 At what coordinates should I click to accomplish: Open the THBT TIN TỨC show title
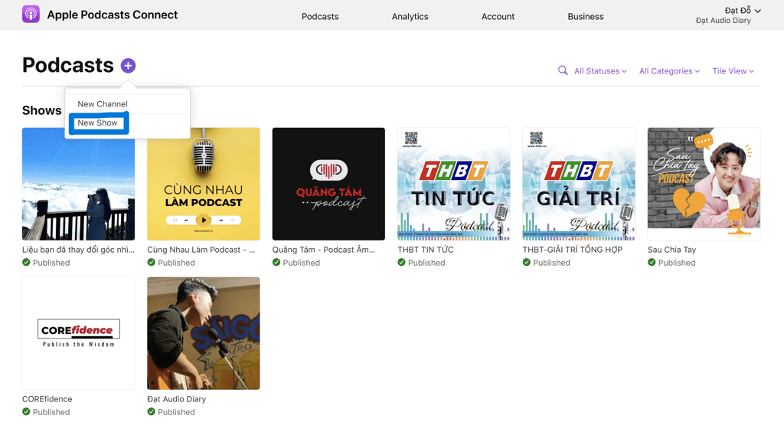(x=426, y=250)
